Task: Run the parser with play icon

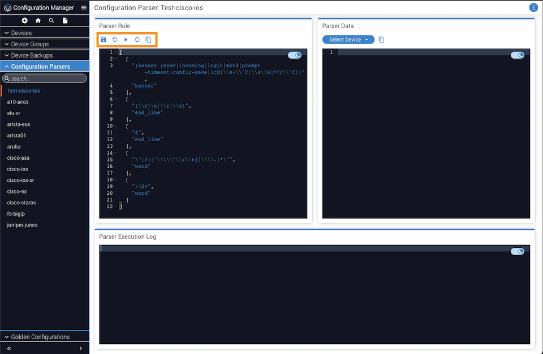Action: [x=126, y=40]
